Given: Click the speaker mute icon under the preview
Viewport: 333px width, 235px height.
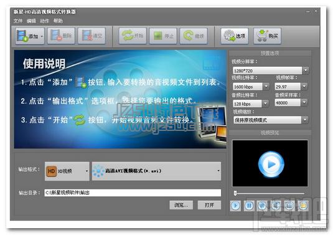Looking at the screenshot, I should coord(276,206).
